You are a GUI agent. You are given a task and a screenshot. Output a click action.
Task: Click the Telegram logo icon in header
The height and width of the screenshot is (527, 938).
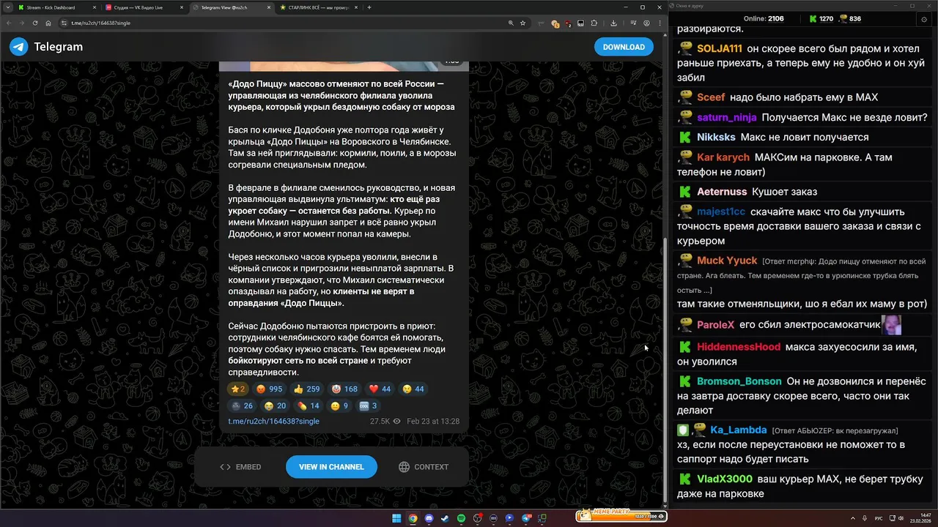pyautogui.click(x=18, y=47)
